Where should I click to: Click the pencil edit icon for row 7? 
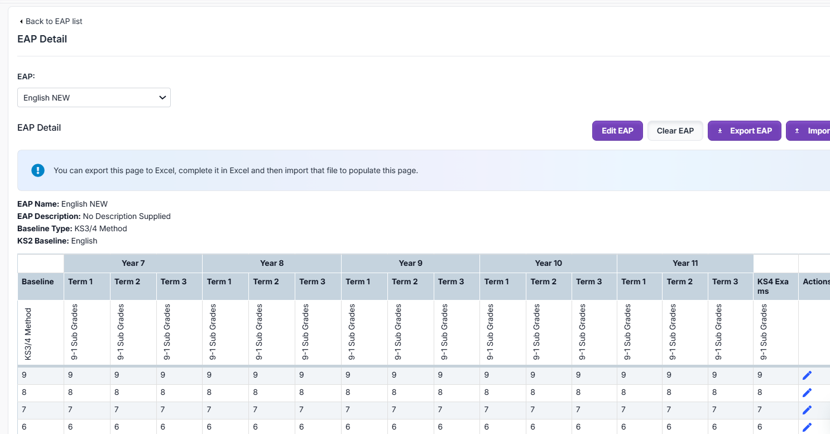pyautogui.click(x=807, y=410)
